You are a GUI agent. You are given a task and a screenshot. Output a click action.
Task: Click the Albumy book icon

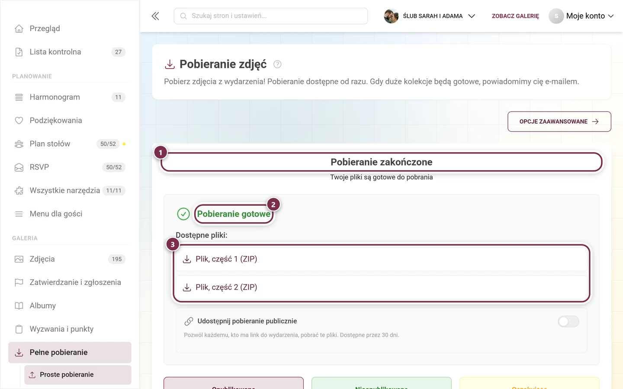19,306
